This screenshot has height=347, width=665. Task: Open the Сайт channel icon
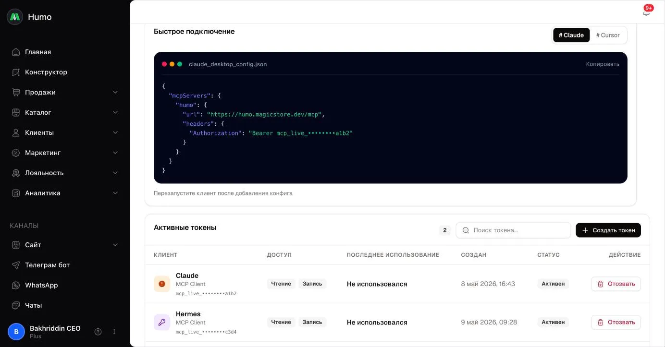click(16, 245)
